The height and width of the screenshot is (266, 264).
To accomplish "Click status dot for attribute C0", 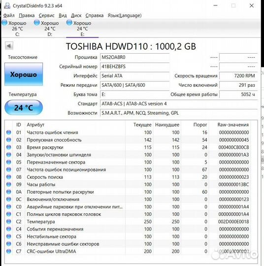I will [x=9, y=207].
